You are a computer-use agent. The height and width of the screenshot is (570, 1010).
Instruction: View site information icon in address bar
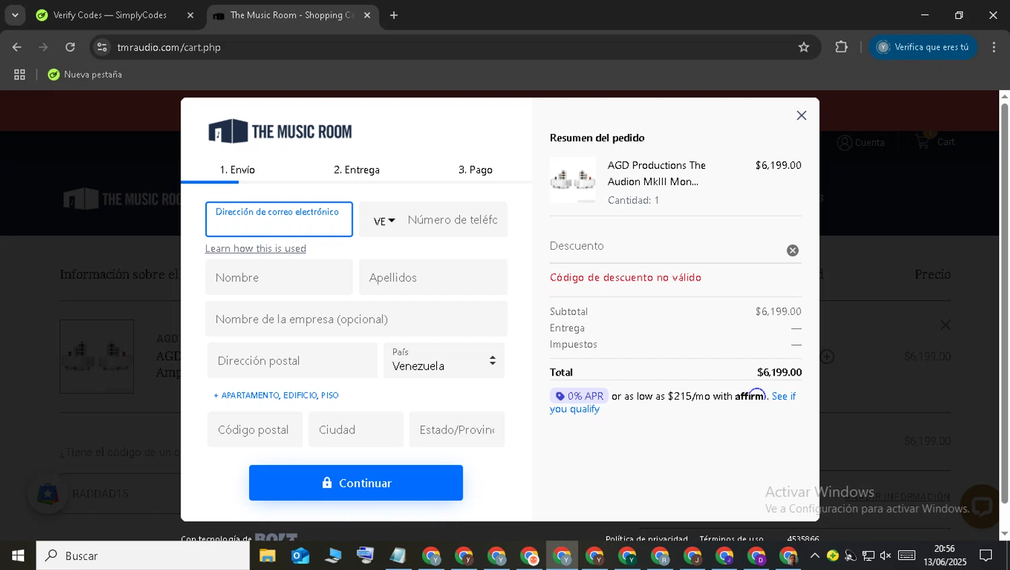coord(102,47)
